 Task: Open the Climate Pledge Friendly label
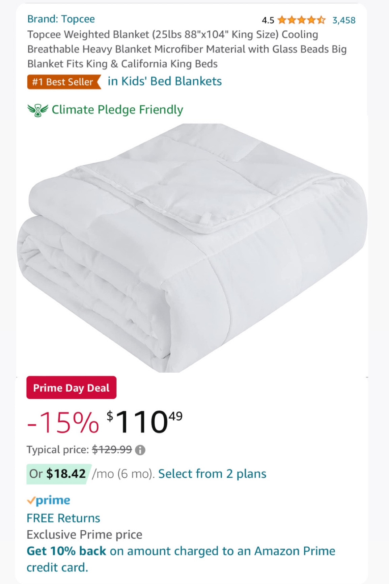click(x=117, y=110)
